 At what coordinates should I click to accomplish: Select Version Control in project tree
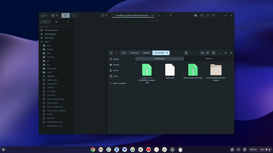tap(51, 30)
